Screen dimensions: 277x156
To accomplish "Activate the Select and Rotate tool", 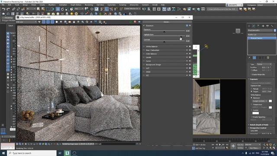I will pyautogui.click(x=62, y=9).
